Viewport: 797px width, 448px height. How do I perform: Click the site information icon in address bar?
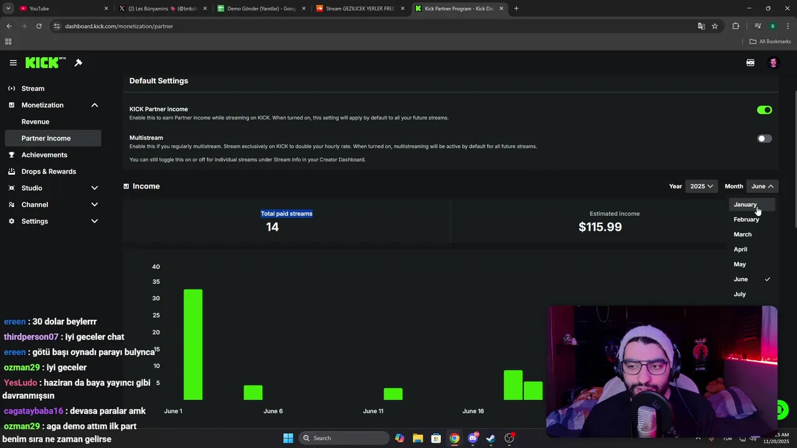(57, 26)
